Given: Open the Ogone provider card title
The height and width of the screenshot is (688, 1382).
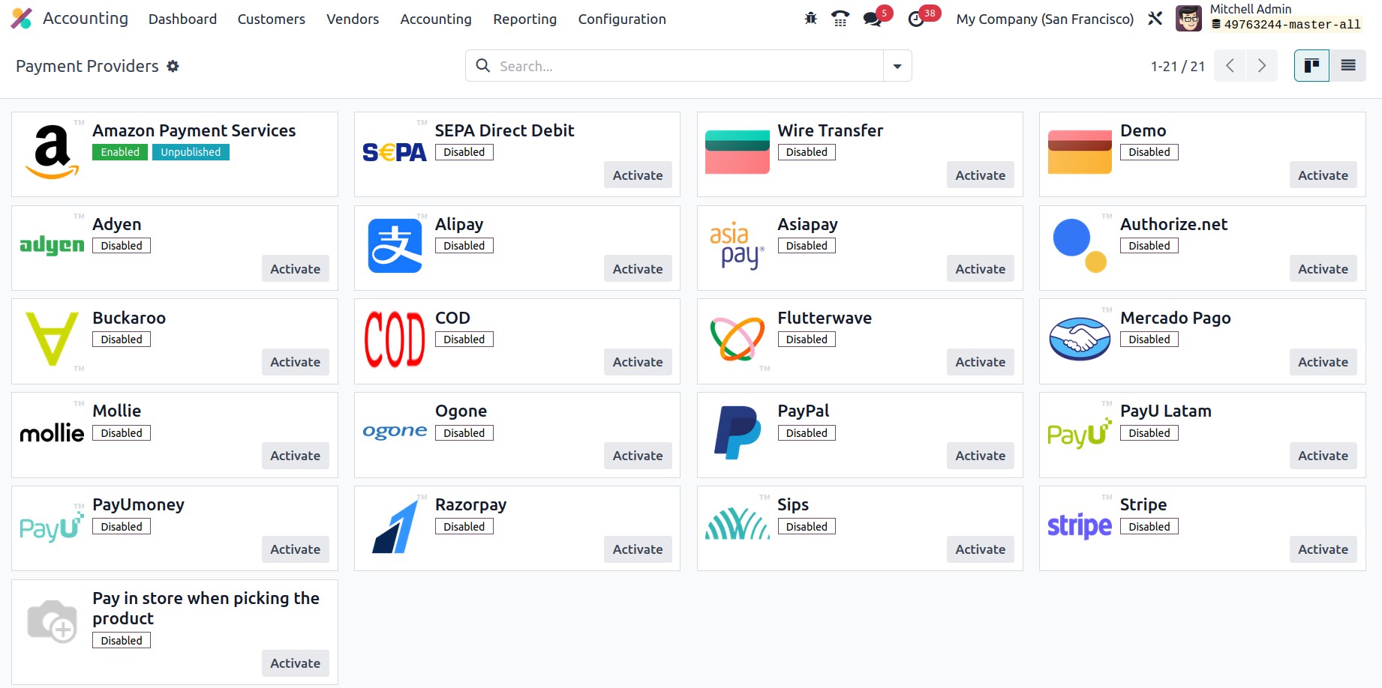Looking at the screenshot, I should coord(461,411).
